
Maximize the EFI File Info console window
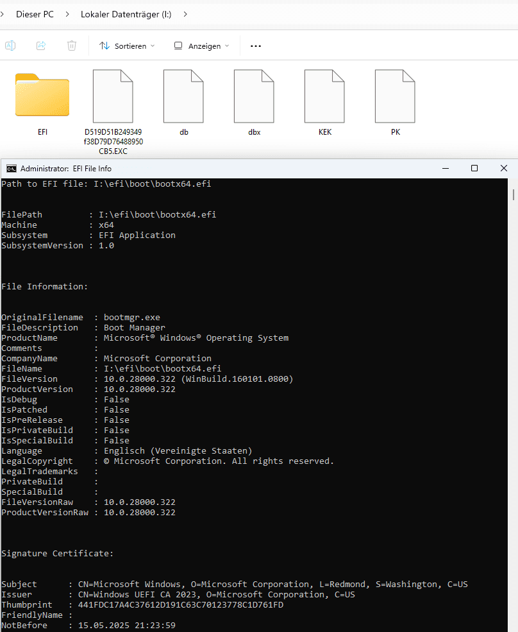(474, 168)
